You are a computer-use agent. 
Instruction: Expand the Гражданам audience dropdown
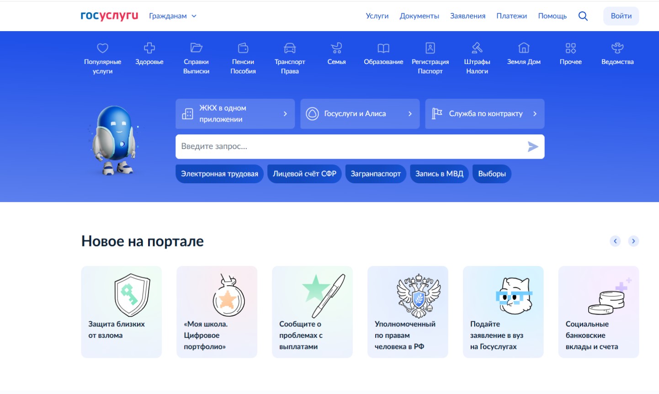[x=173, y=16]
